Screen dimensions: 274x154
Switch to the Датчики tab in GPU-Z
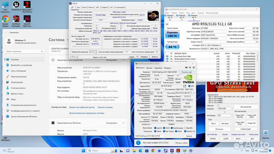coord(149,68)
